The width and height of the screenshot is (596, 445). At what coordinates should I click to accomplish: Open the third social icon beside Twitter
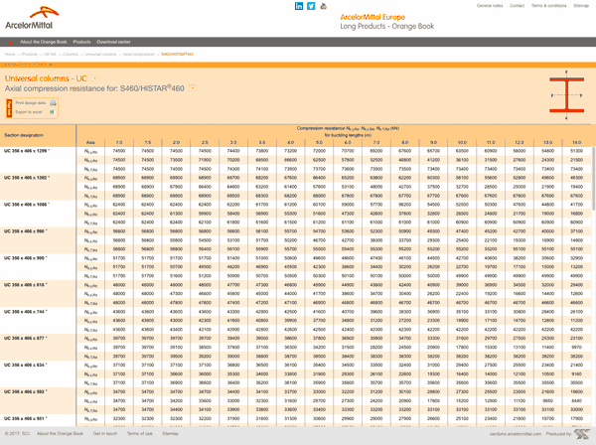coord(324,6)
